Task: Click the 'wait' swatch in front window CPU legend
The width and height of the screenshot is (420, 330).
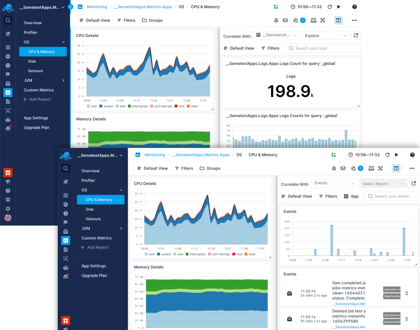Action: pos(175,254)
